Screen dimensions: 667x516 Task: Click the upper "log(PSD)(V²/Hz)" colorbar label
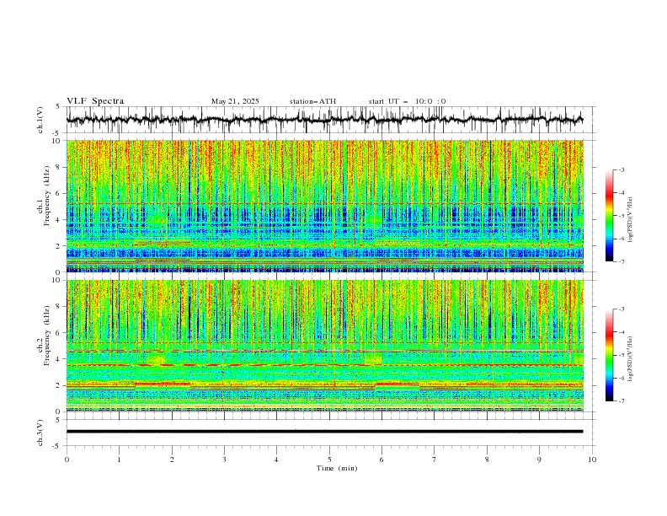pyautogui.click(x=631, y=220)
